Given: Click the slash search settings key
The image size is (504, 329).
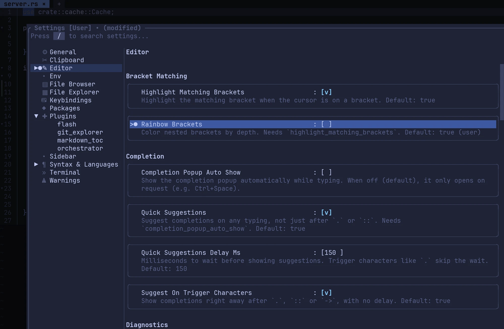Looking at the screenshot, I should [x=59, y=36].
